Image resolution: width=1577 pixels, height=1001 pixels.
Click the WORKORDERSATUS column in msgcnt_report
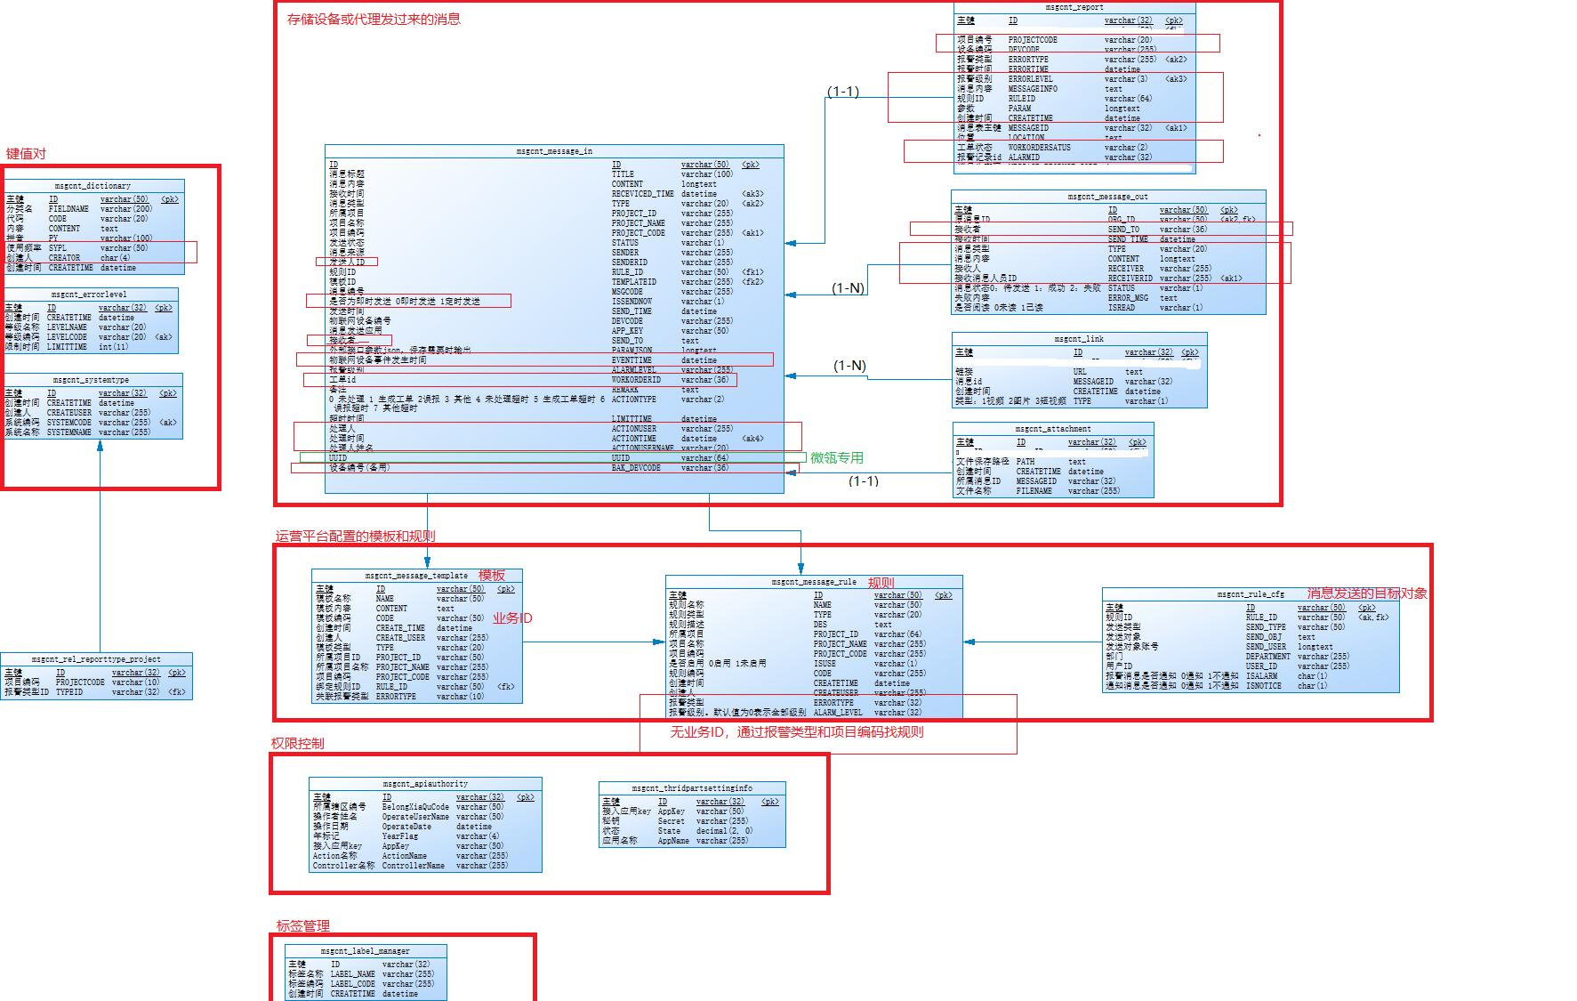1039,148
